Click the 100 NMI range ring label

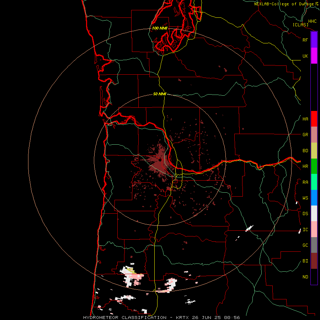click(x=160, y=28)
